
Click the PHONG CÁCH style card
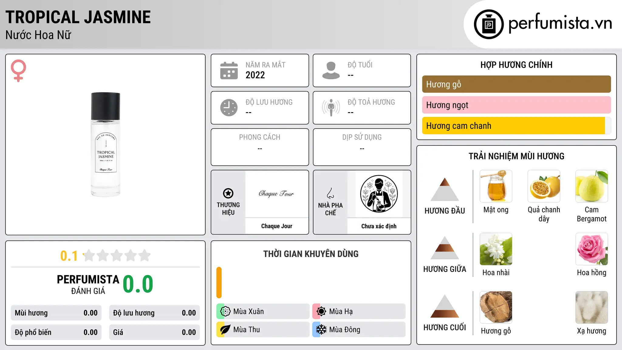tap(260, 147)
